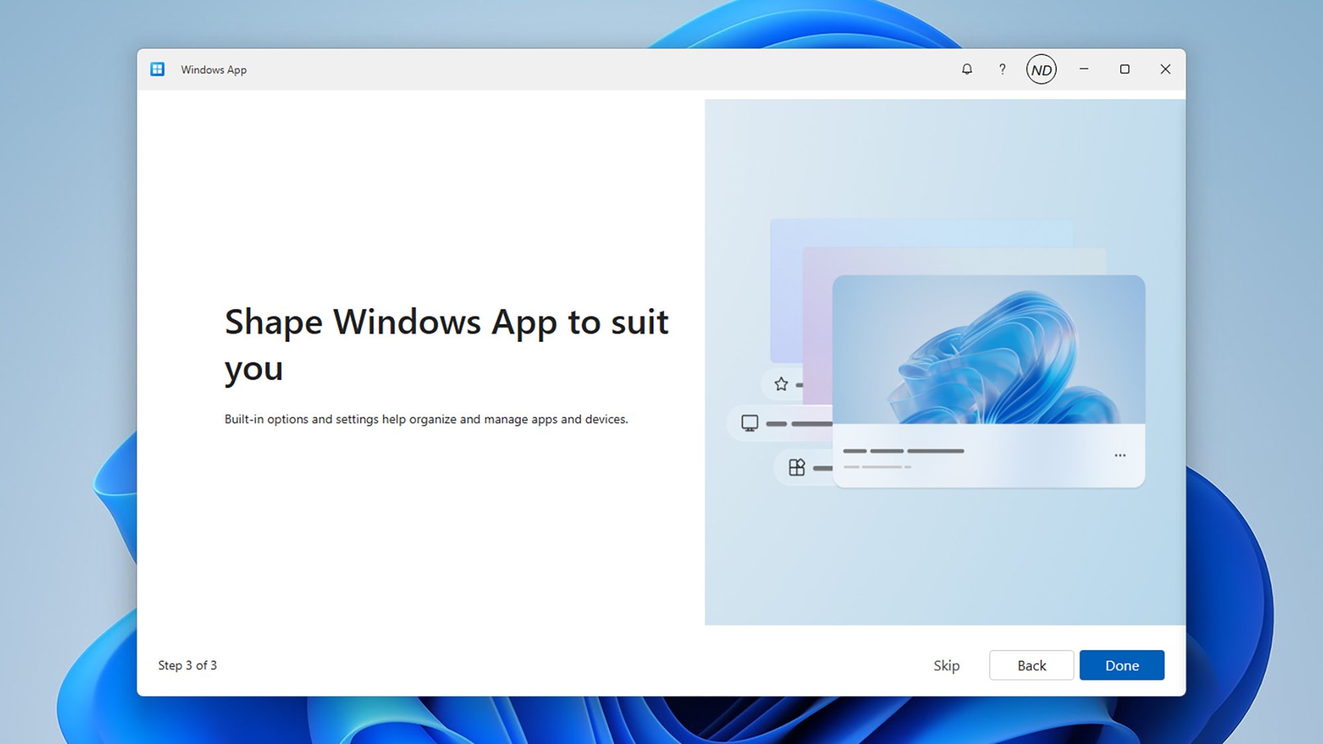The width and height of the screenshot is (1323, 744).
Task: Go Back to the previous step
Action: [1031, 665]
